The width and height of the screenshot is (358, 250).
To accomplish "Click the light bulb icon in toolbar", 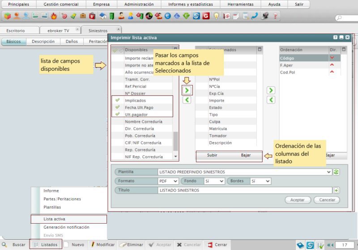I will click(216, 16).
